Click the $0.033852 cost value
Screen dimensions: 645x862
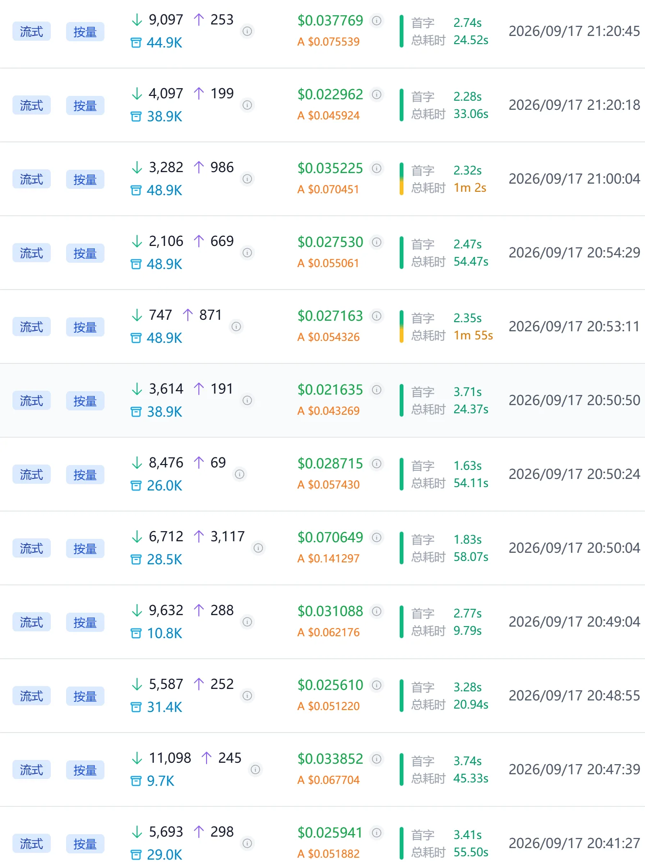(x=330, y=759)
